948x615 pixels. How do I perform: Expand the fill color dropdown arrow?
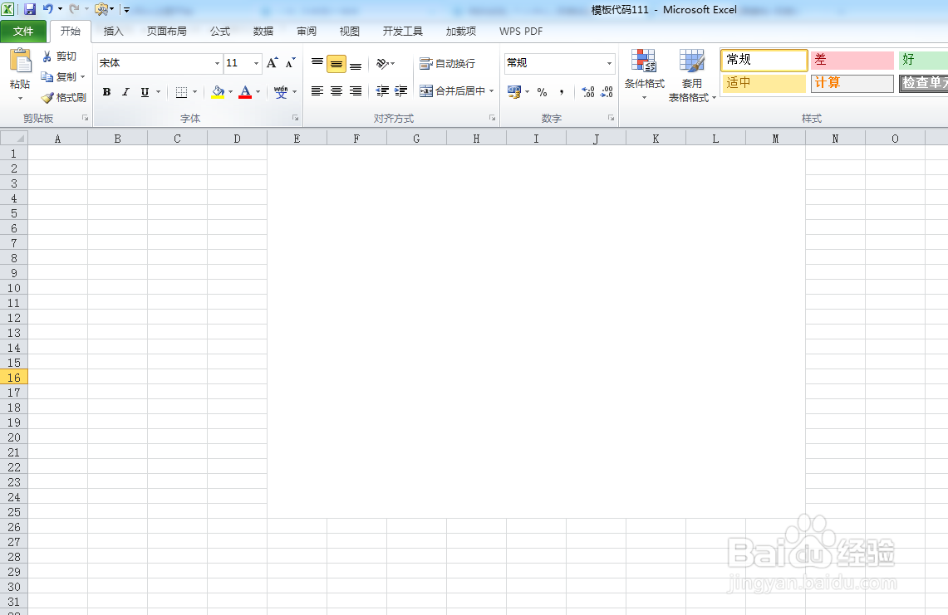point(230,92)
